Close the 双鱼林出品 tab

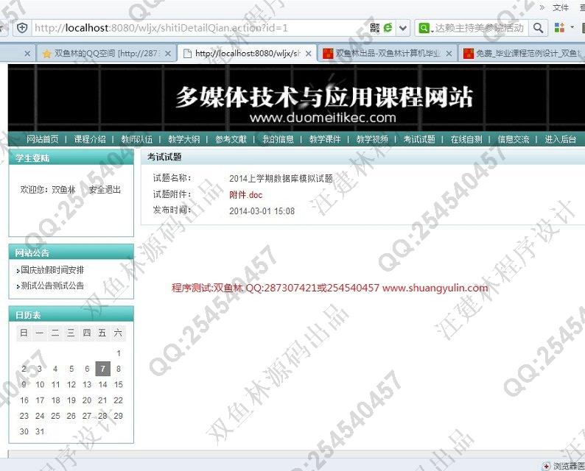click(449, 54)
